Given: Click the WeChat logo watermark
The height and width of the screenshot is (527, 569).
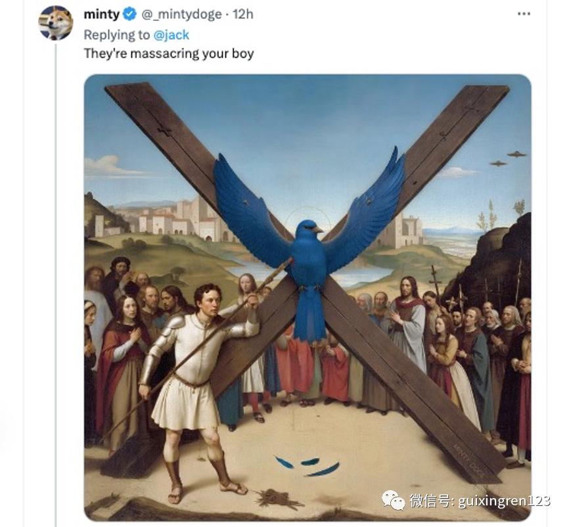Looking at the screenshot, I should (x=394, y=501).
